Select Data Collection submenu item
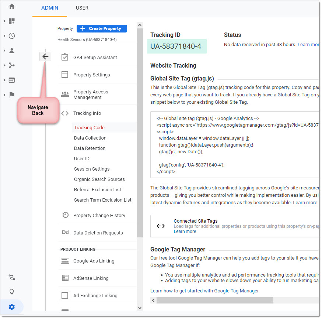 [90, 138]
